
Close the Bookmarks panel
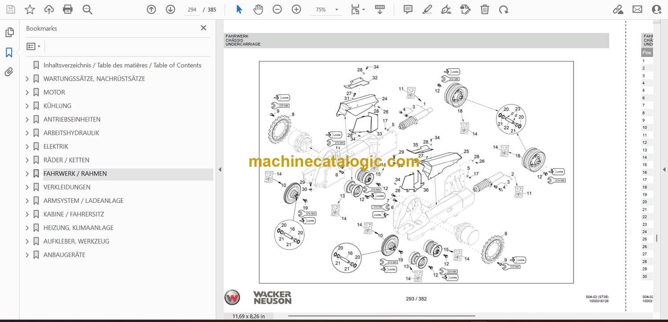click(204, 28)
